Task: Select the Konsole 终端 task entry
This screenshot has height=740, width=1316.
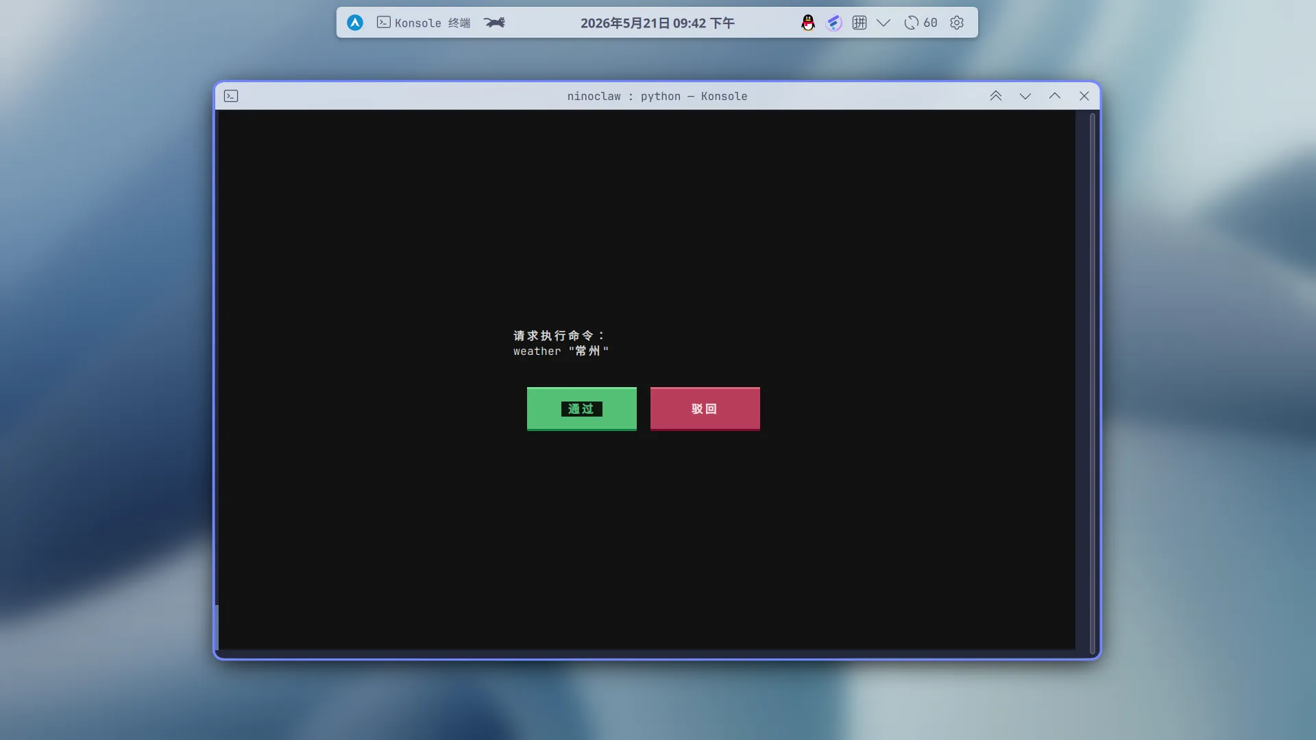Action: (424, 23)
